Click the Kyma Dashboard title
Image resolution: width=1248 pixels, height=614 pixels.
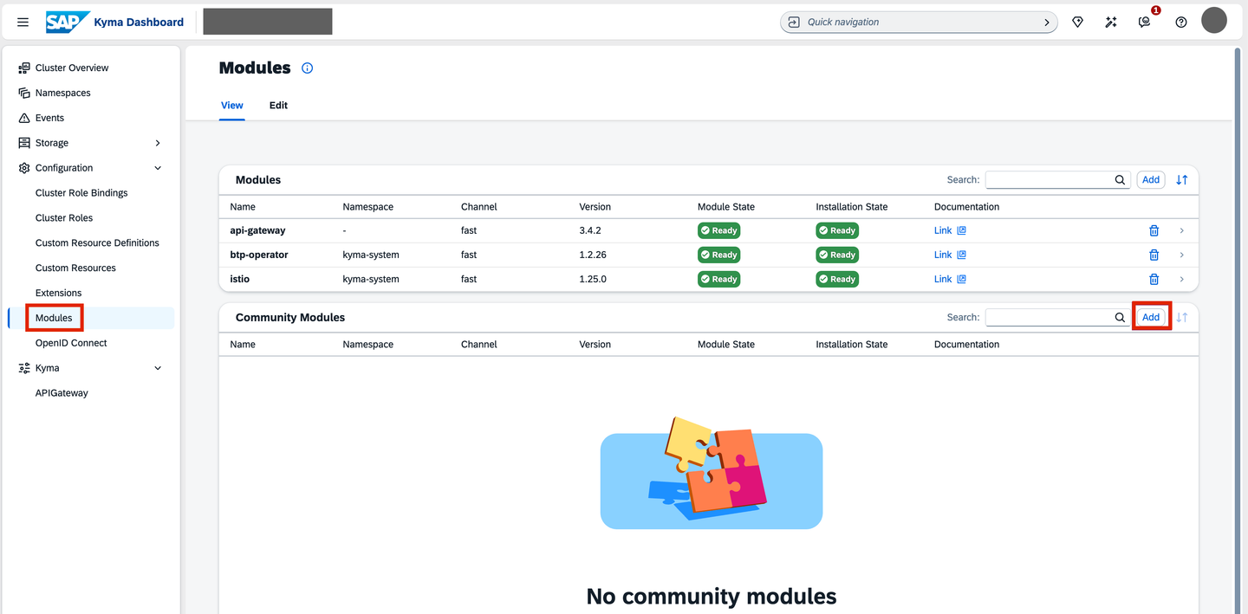click(x=139, y=22)
